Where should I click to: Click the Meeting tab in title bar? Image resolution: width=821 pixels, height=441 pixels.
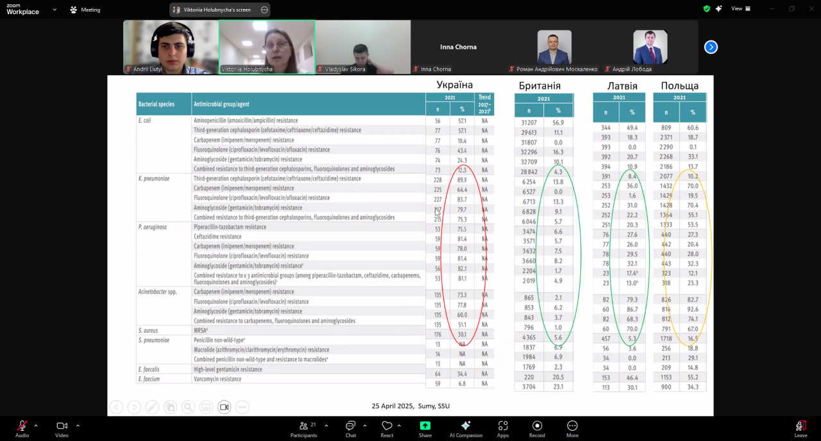coord(85,10)
